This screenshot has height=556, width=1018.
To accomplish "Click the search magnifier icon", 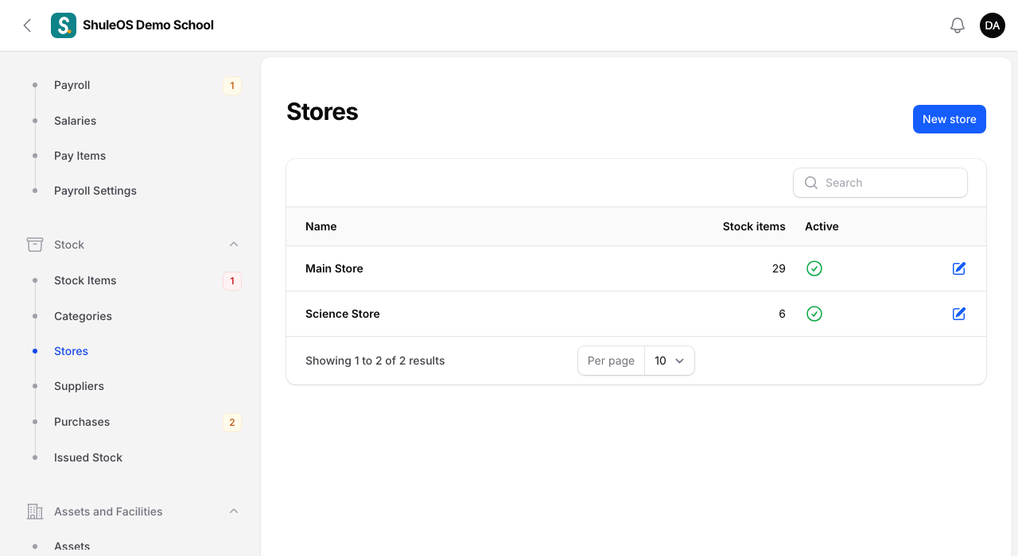I will tap(811, 183).
